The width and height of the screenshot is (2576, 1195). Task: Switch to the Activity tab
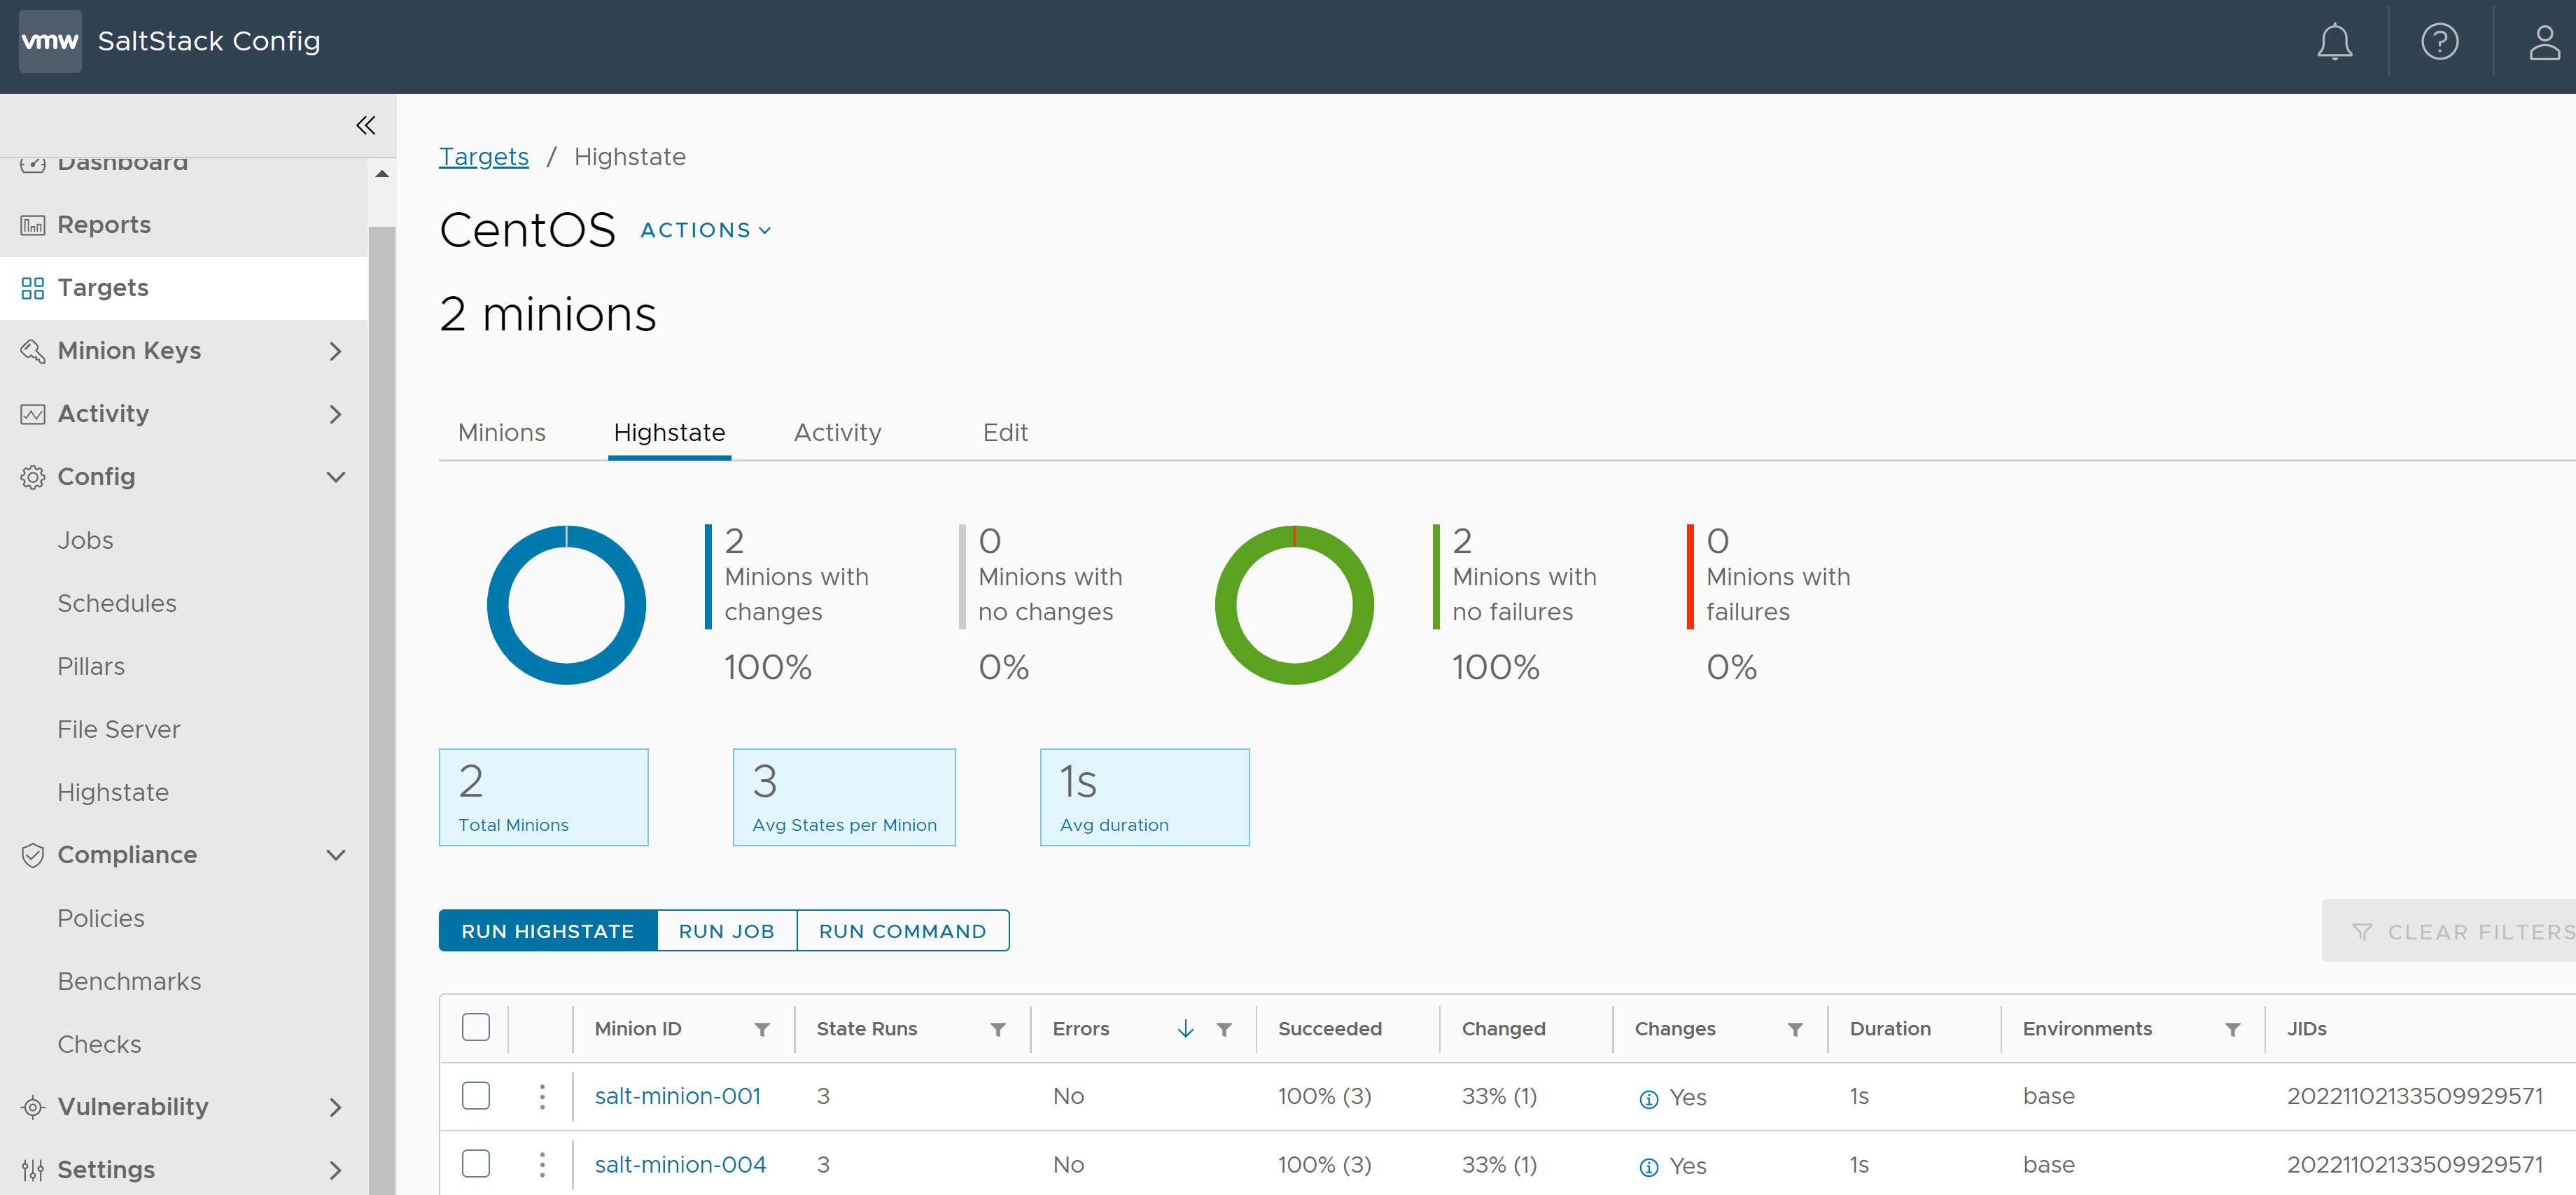click(x=839, y=433)
